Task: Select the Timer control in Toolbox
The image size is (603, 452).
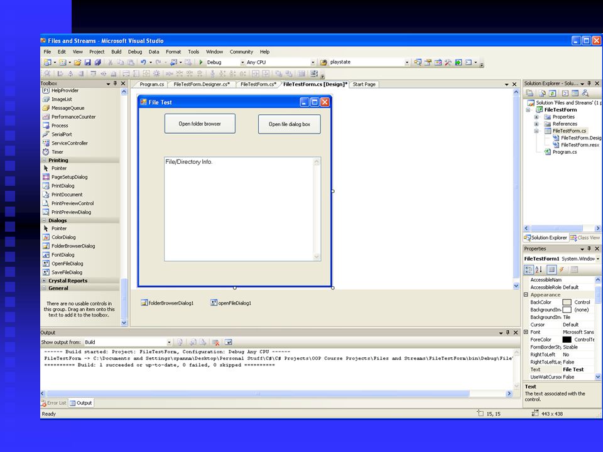Action: click(57, 152)
